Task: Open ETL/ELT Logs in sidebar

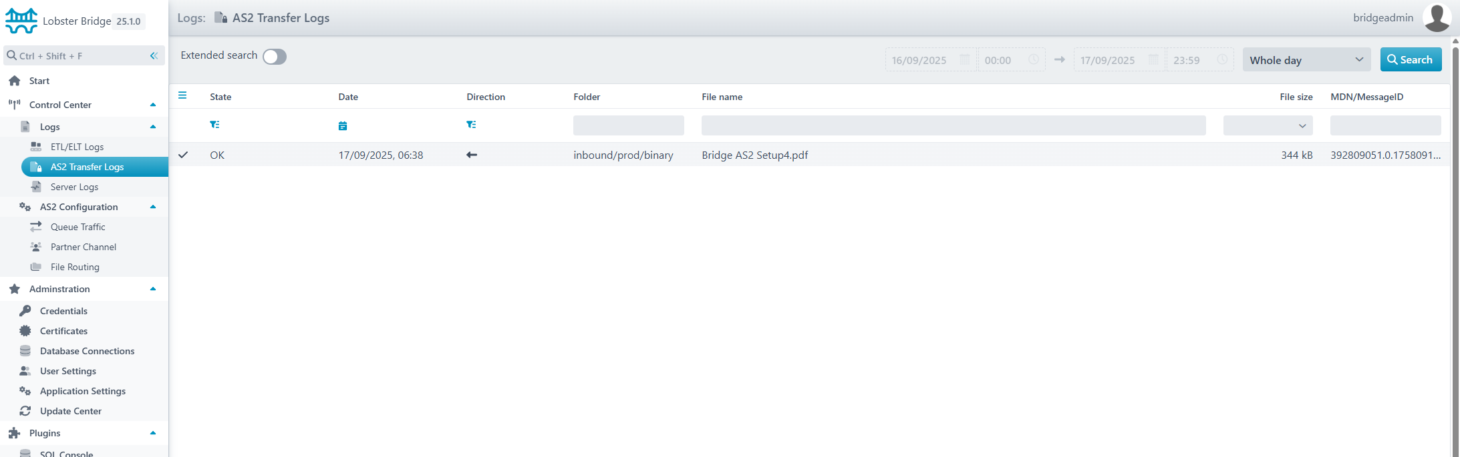Action: [77, 147]
